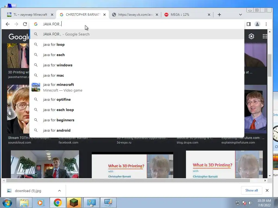Close the TL – лаунчер Minecraft tab
Viewport: 278px width, 208px height.
click(52, 15)
